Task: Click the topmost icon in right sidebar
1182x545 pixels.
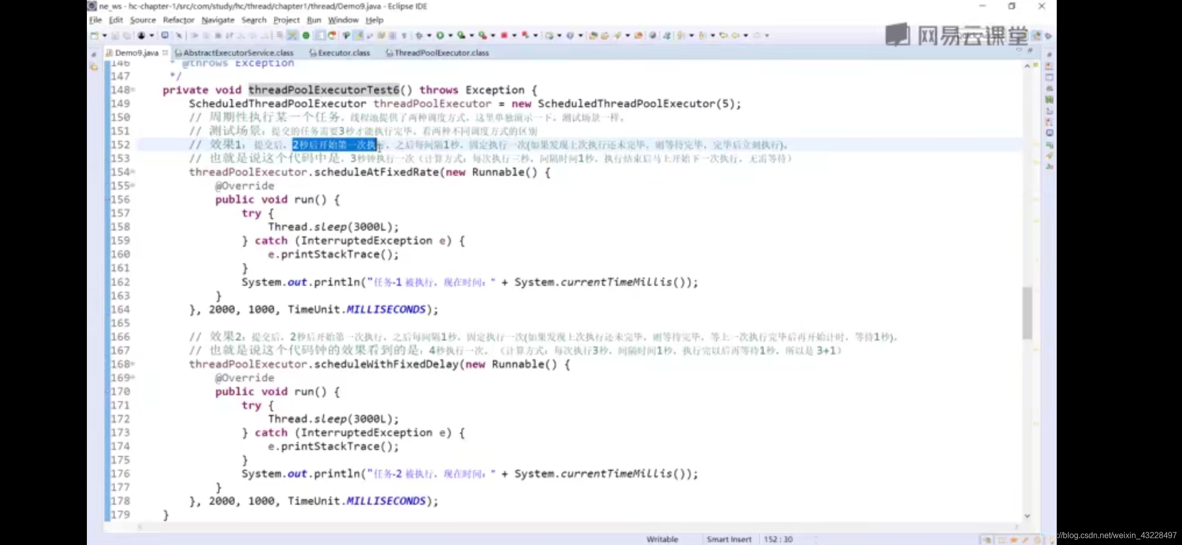Action: [1049, 54]
